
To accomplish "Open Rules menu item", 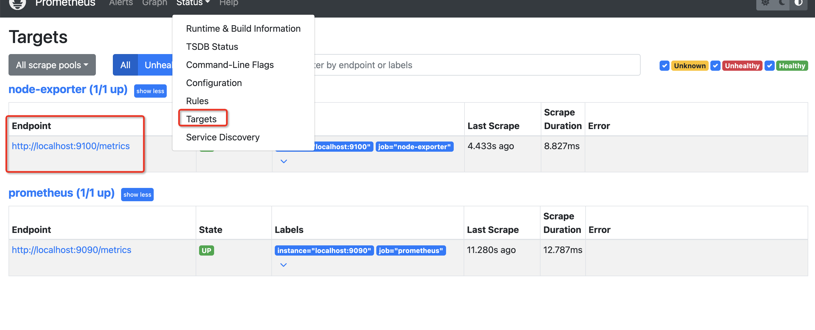I will [x=243, y=101].
